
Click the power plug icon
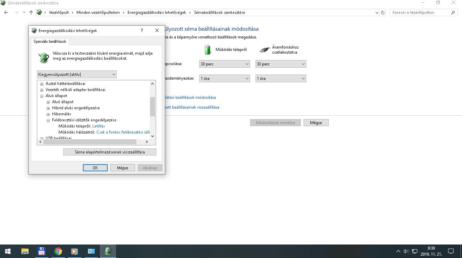coord(264,50)
